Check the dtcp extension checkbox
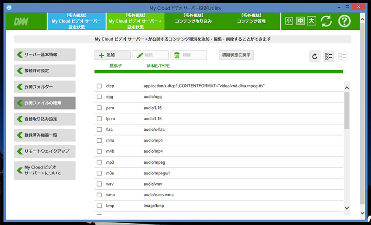 click(x=99, y=86)
